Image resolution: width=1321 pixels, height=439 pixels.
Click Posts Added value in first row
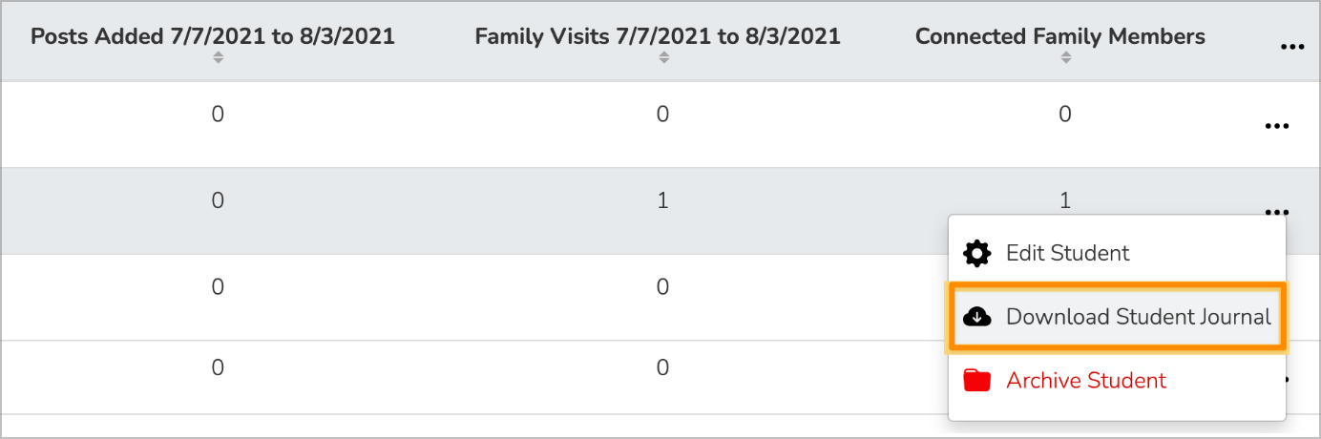[218, 115]
